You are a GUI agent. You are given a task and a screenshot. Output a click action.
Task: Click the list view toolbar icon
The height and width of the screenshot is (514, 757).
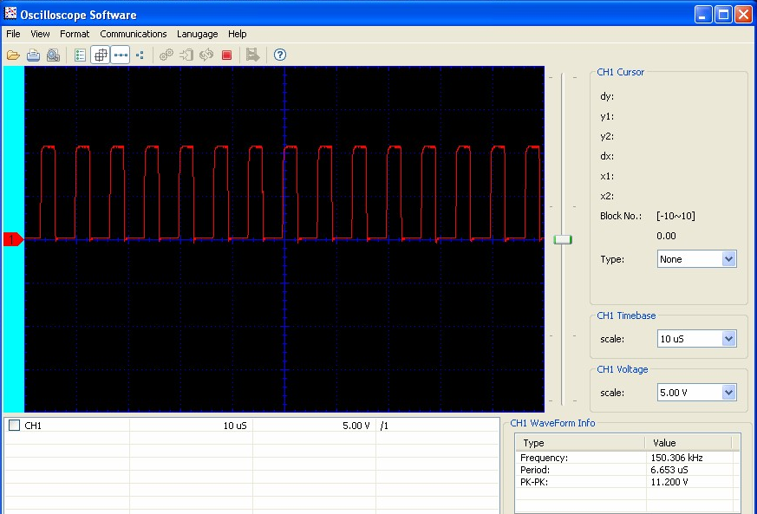click(x=80, y=55)
